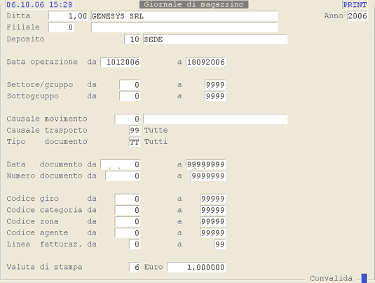The image size is (375, 283).
Task: Click Codice giro da field
Action: tap(128, 199)
